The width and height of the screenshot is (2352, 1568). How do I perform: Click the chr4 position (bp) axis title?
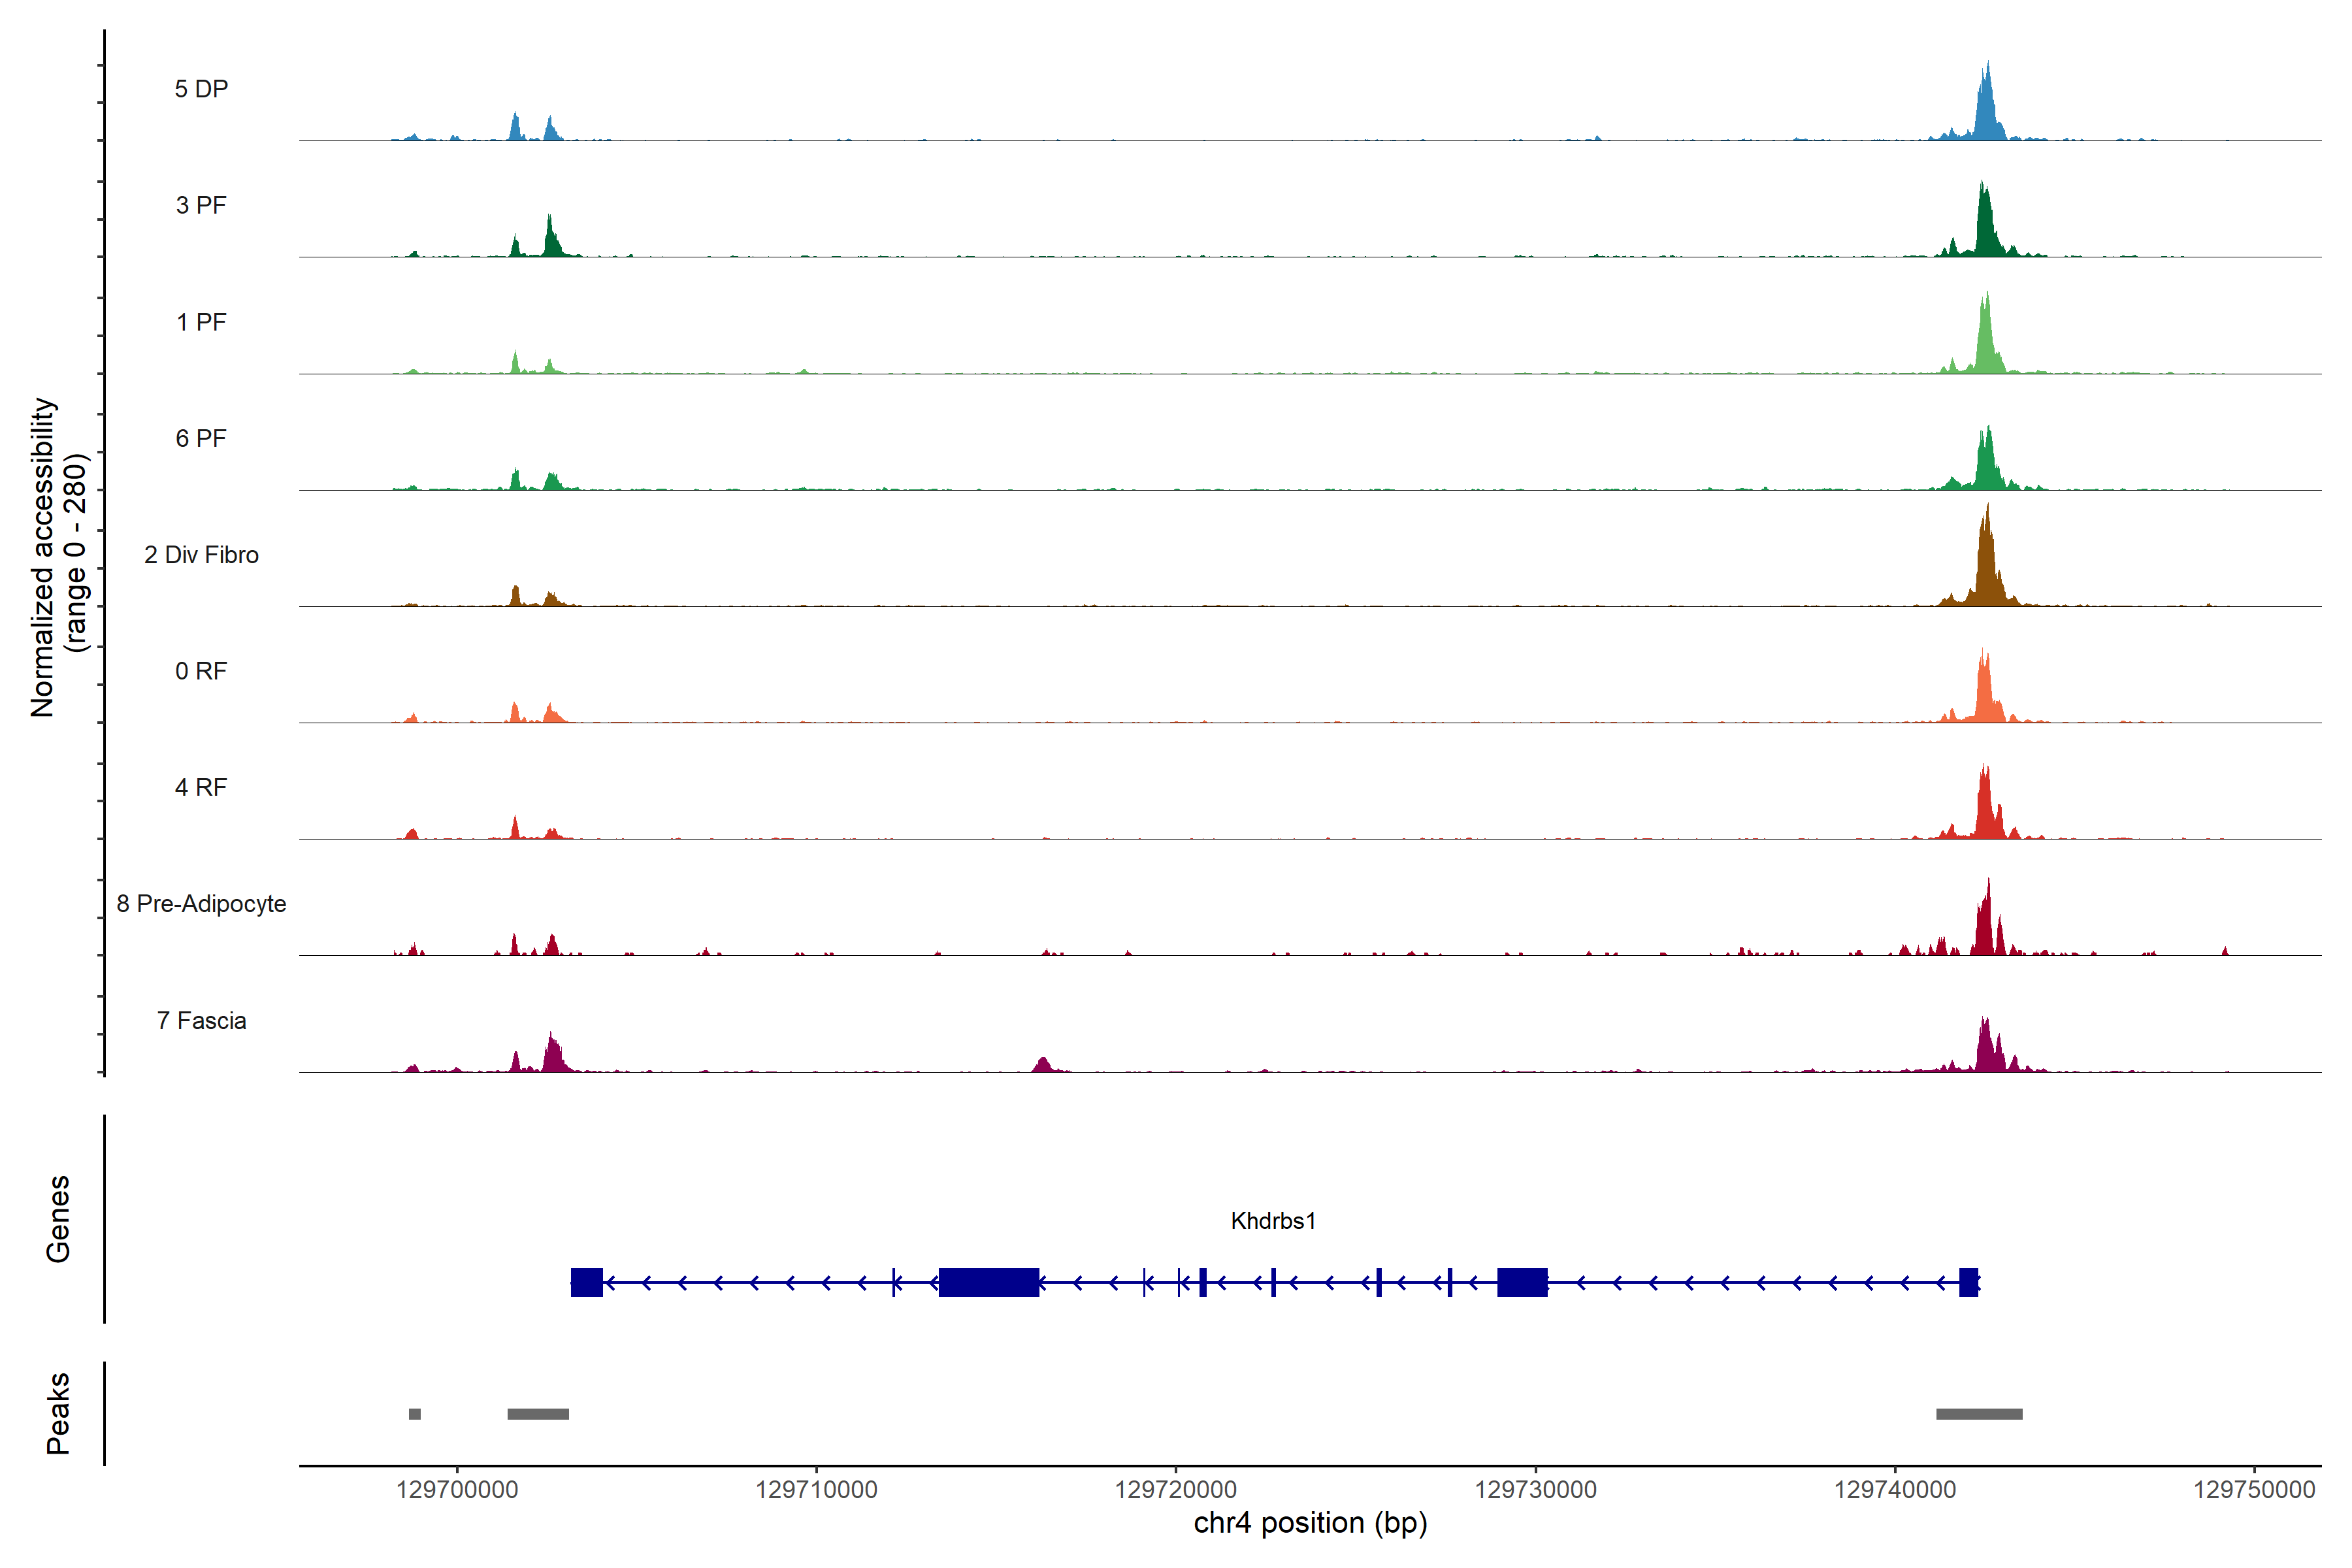[x=1310, y=1523]
